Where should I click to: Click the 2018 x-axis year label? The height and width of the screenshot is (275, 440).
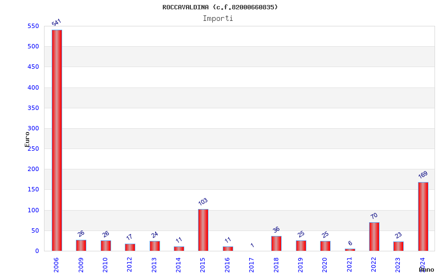tap(276, 265)
